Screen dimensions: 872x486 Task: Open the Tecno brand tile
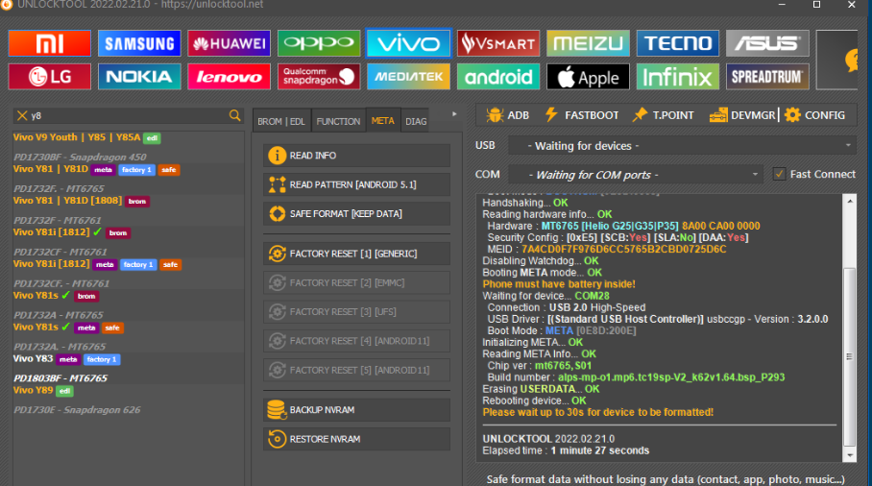pos(678,43)
